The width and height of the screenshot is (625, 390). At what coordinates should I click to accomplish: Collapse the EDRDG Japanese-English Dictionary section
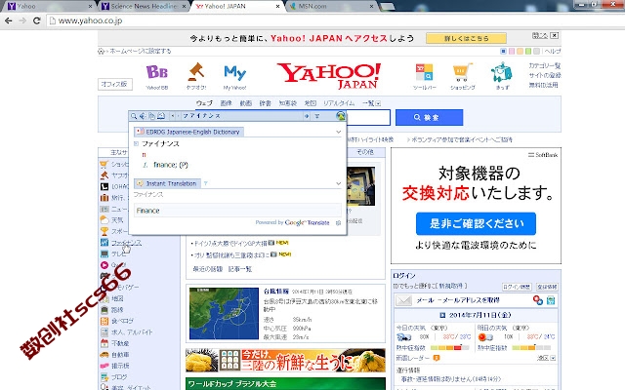tap(339, 132)
